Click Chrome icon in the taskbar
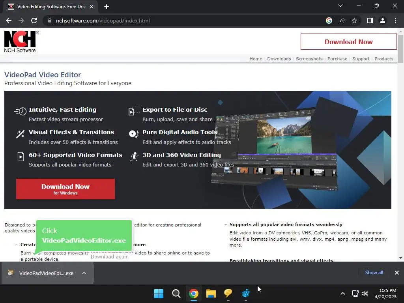Screen dimensions: 404x303 click(x=193, y=294)
